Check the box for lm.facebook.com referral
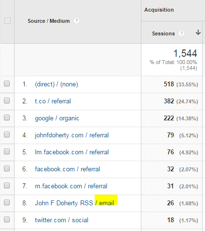 coord(7,152)
